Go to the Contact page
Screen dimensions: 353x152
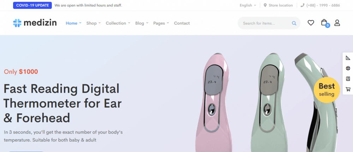(182, 23)
